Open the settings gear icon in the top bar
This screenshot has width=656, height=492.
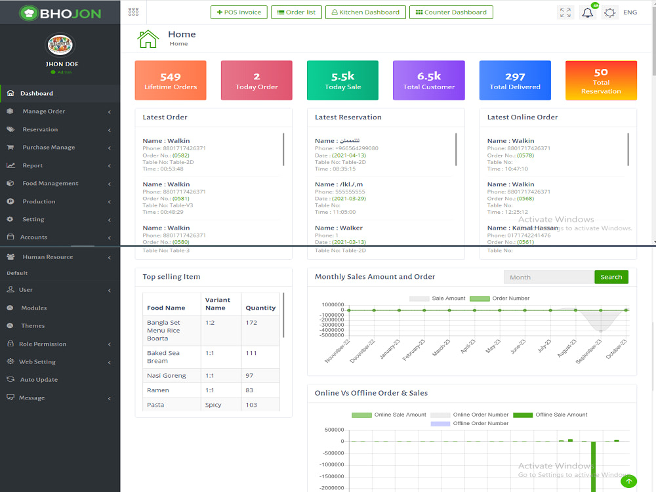point(609,12)
